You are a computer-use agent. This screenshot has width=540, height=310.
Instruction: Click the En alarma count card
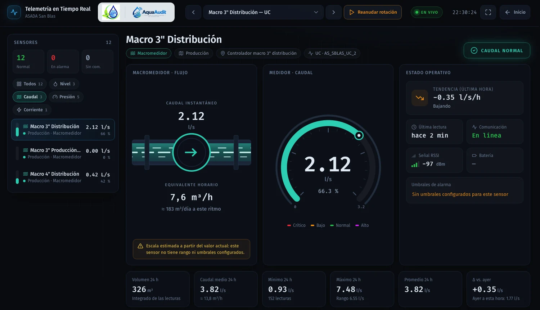tap(63, 62)
